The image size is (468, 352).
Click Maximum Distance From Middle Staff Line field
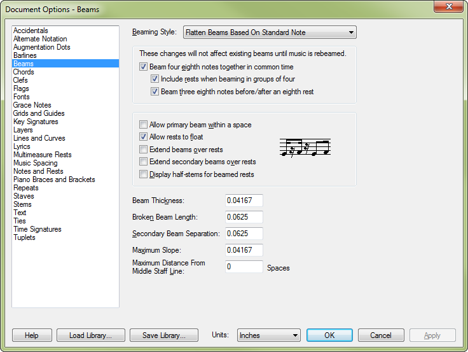tap(244, 267)
